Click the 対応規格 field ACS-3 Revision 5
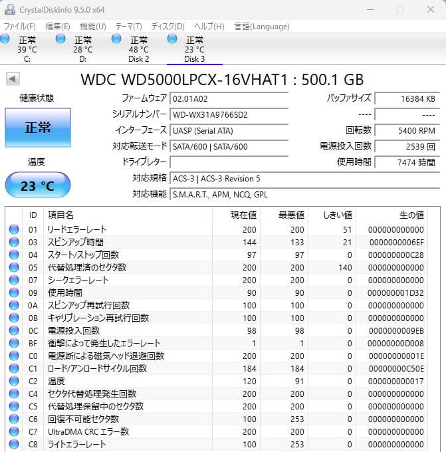 pos(305,178)
